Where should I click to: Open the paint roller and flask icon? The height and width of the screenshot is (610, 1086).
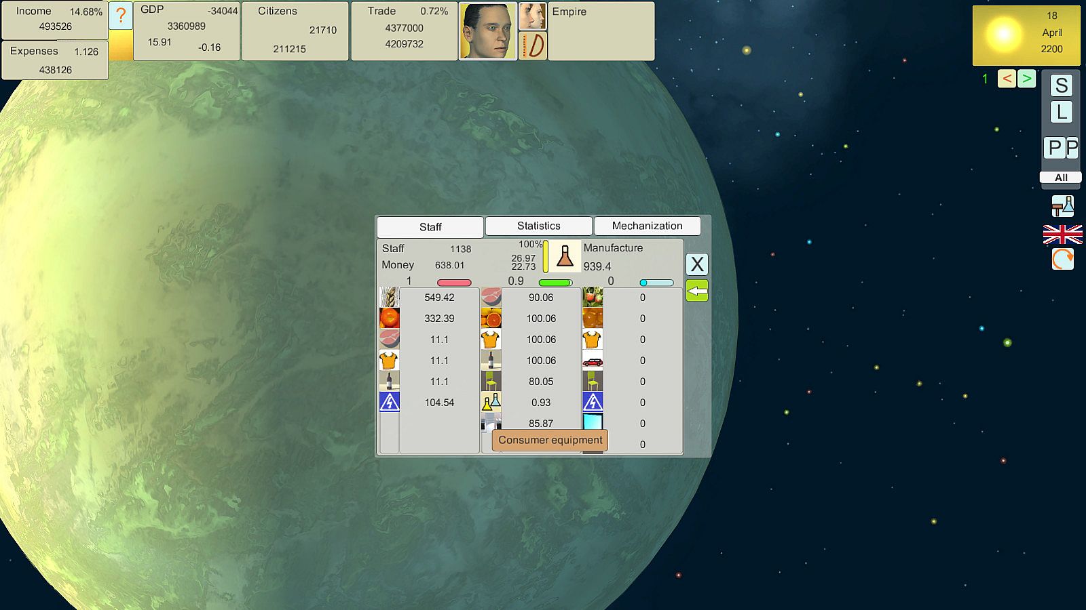[x=1063, y=205]
